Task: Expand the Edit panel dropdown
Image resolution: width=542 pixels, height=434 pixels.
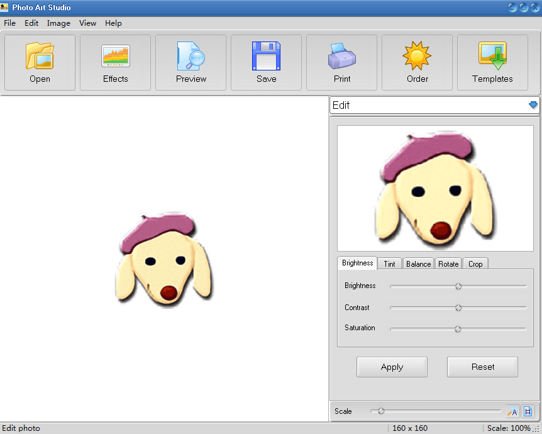Action: [x=533, y=105]
